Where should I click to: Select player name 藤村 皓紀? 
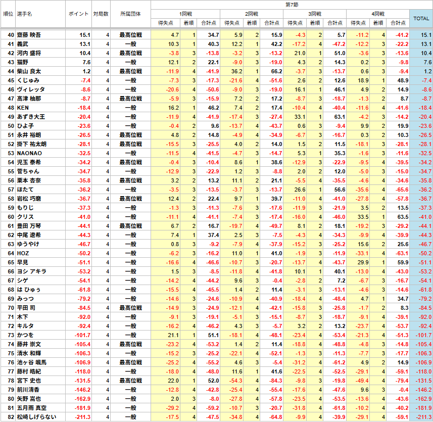(x=29, y=372)
